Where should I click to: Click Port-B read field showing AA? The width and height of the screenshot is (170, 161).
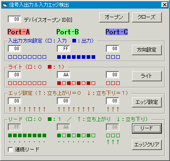[63, 127]
